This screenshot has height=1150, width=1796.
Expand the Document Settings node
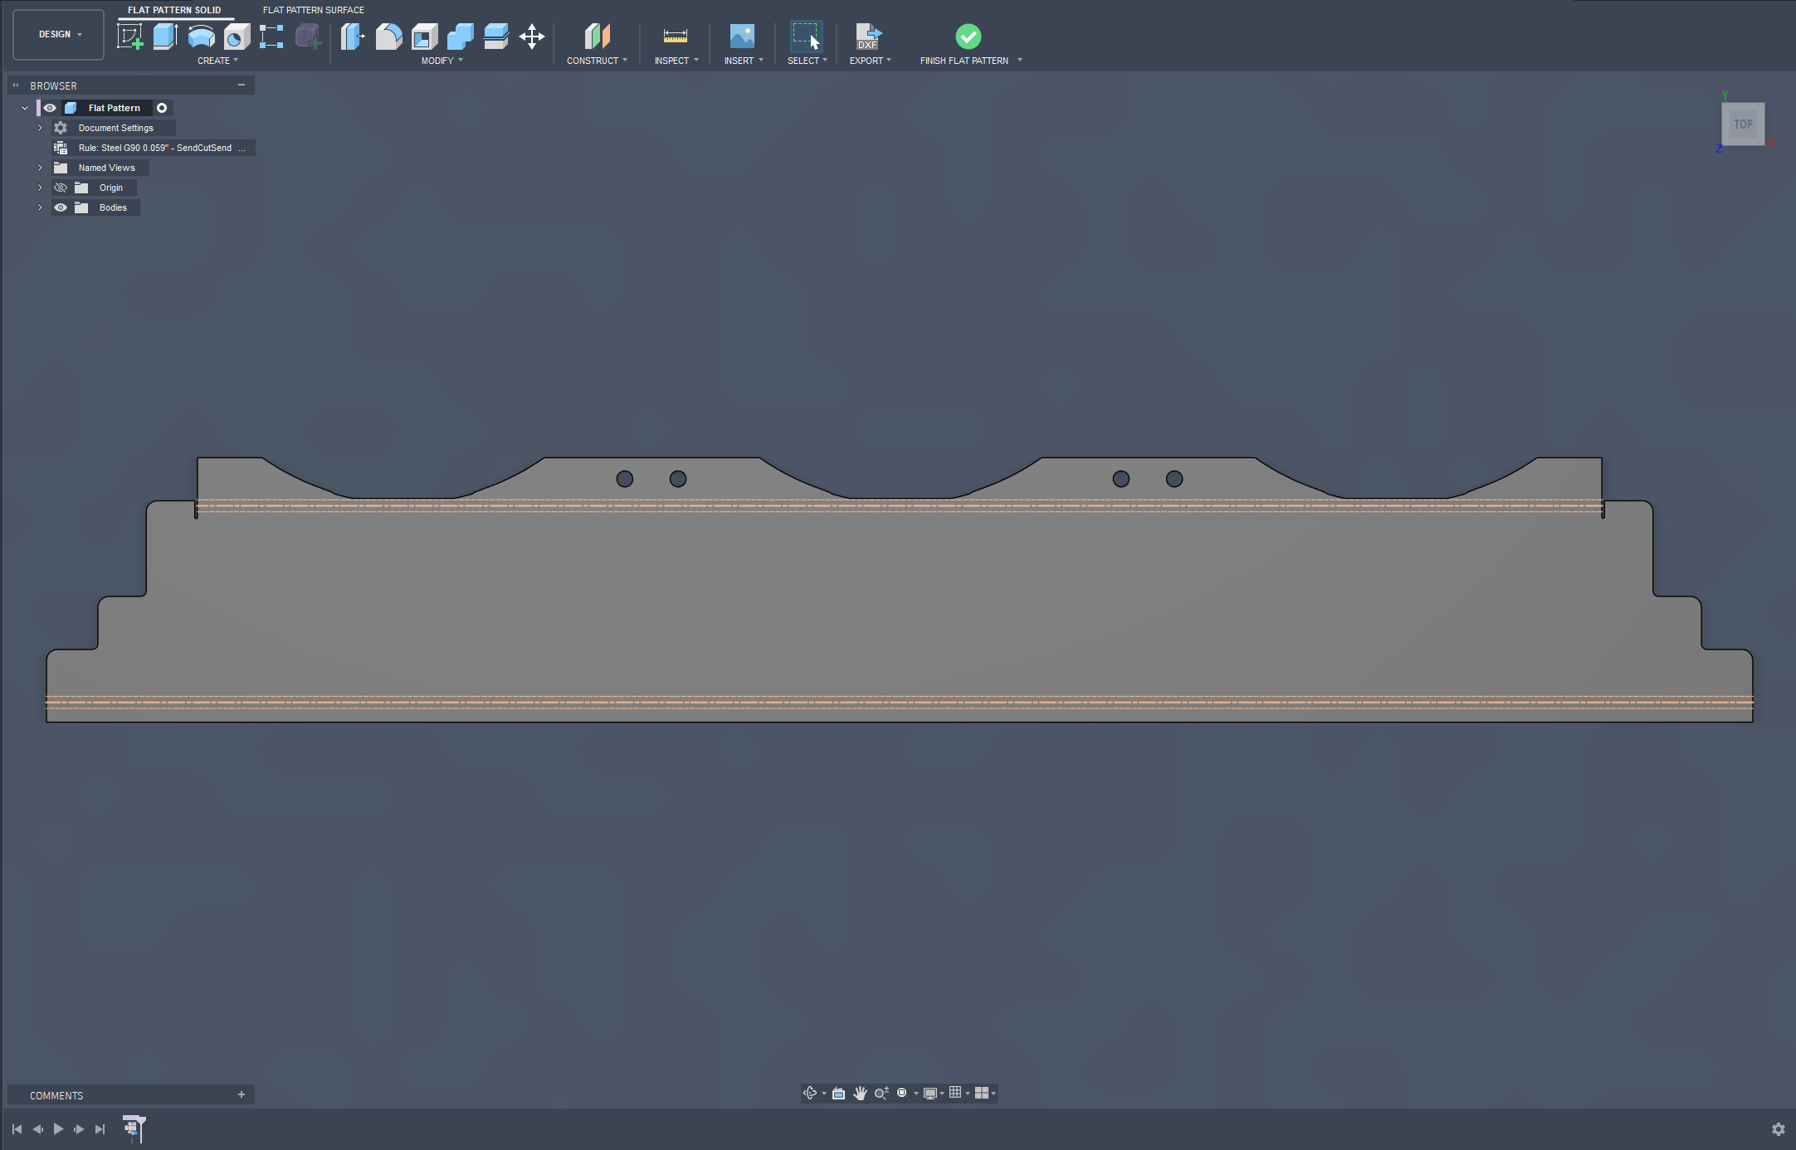point(40,128)
